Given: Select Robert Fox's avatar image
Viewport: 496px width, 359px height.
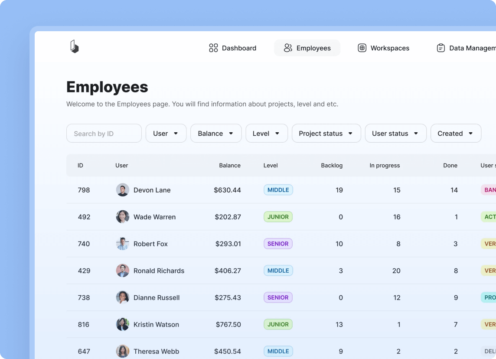Looking at the screenshot, I should click(x=123, y=244).
